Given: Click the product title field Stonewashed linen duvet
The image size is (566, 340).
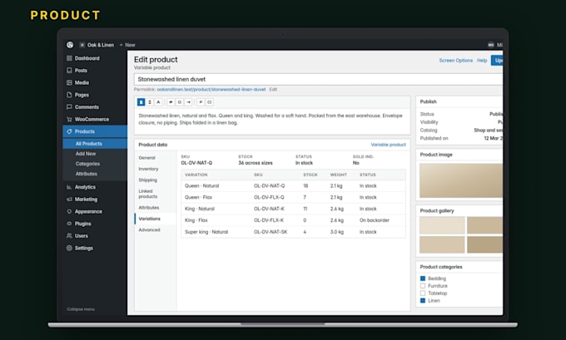Looking at the screenshot, I should tap(318, 79).
